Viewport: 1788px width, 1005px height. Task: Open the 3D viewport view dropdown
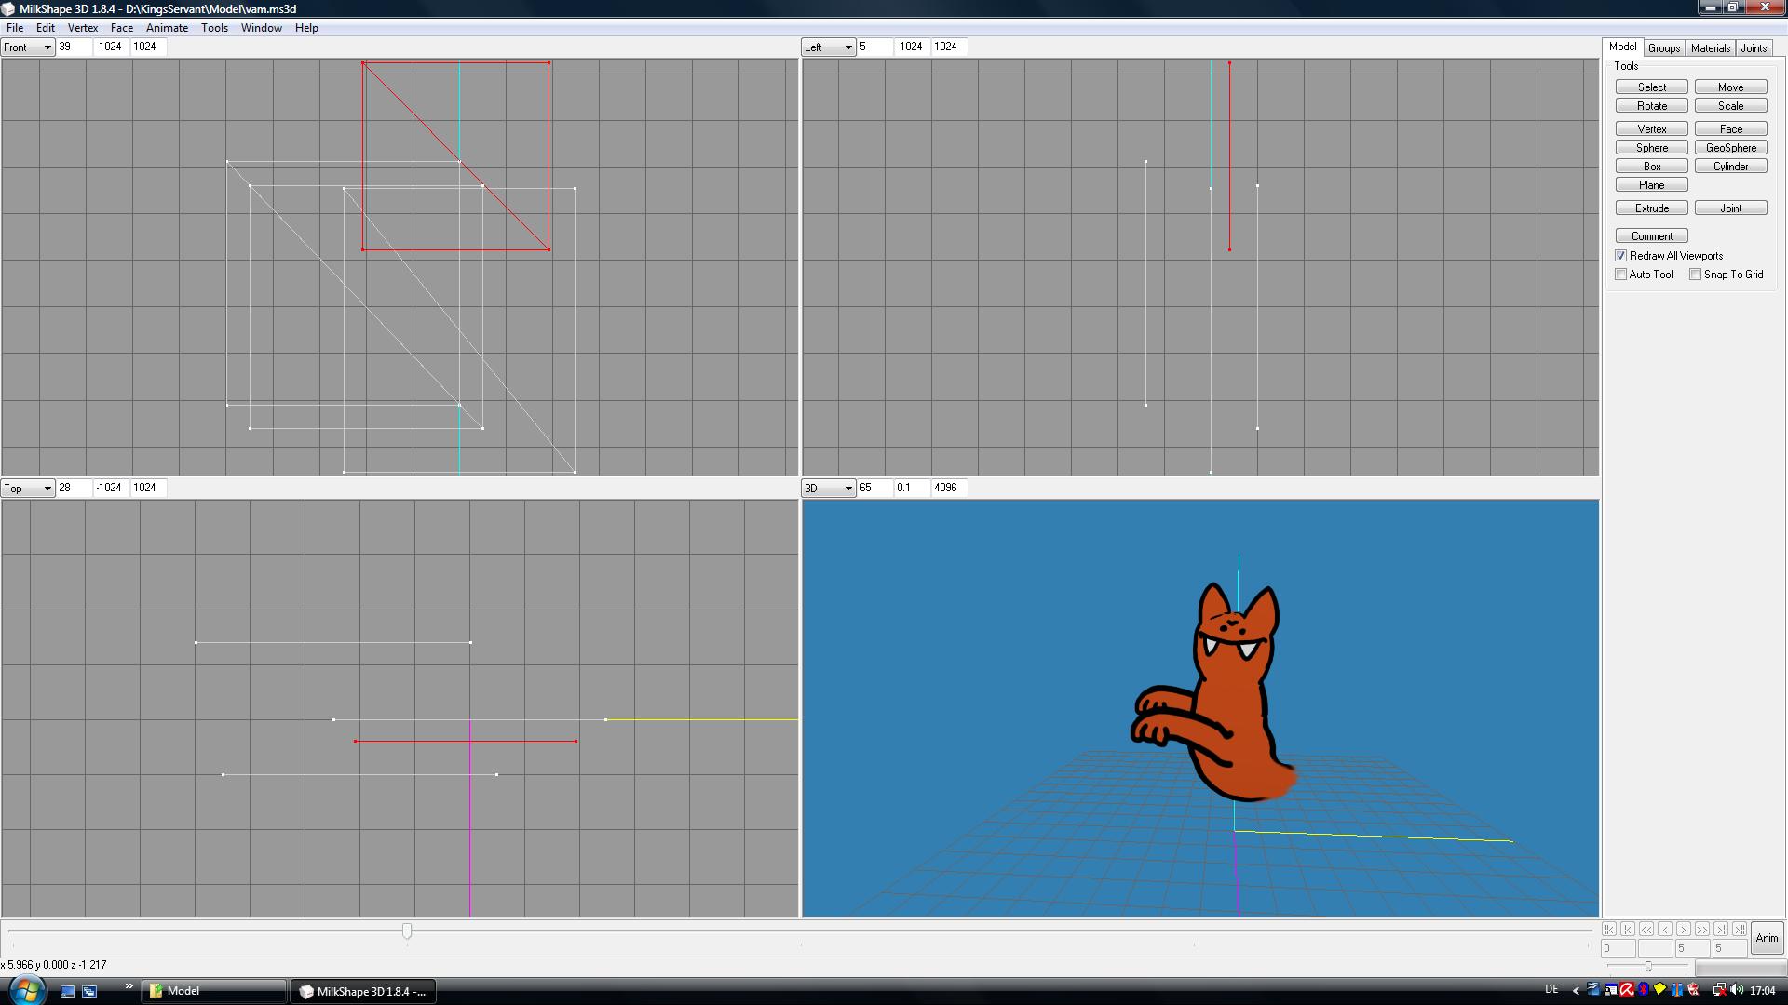point(829,489)
